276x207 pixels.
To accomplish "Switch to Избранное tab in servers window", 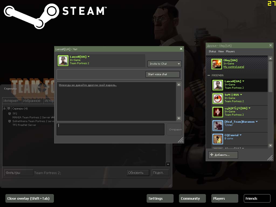I will [32, 101].
